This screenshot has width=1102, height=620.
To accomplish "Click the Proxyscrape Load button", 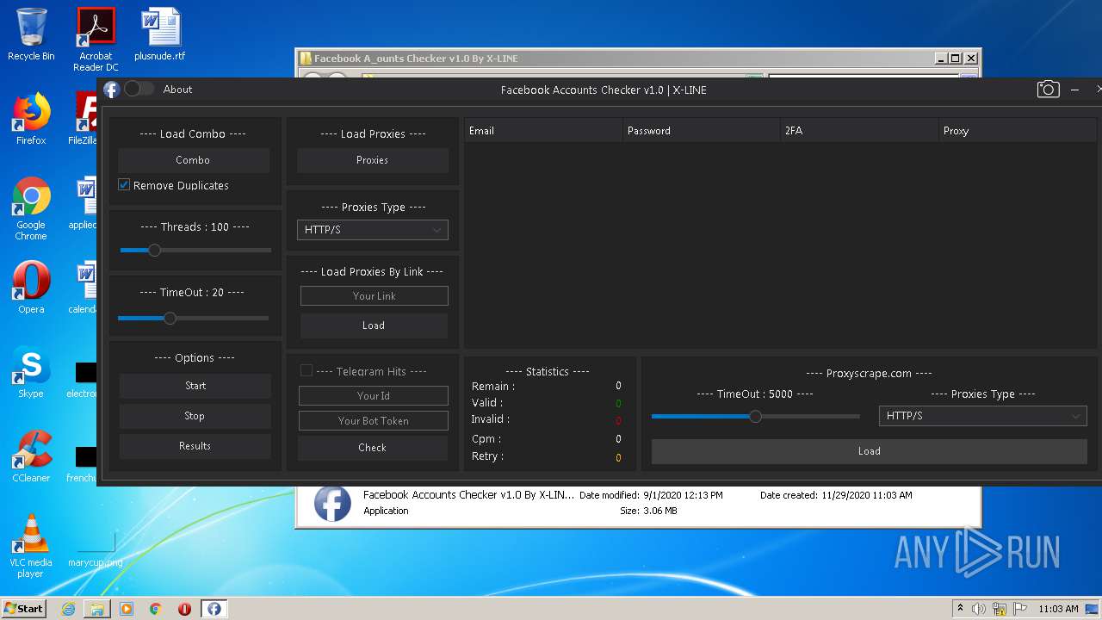I will point(870,451).
